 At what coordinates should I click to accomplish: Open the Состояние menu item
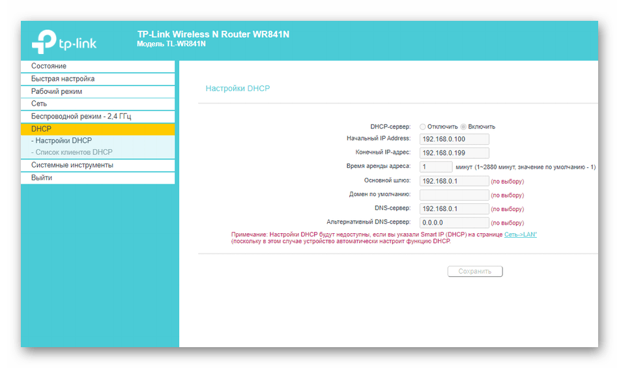pos(98,66)
